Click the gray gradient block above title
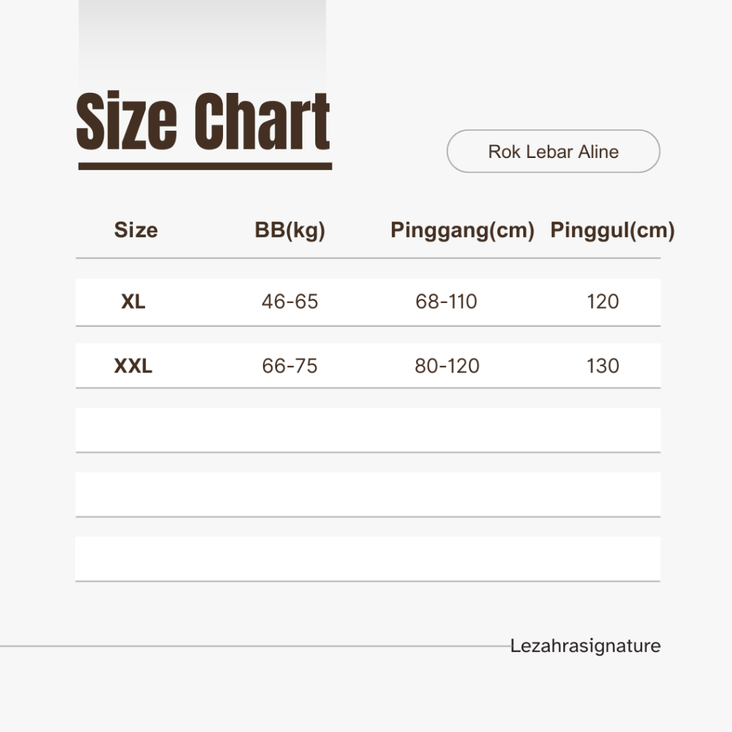This screenshot has width=732, height=732. (202, 44)
